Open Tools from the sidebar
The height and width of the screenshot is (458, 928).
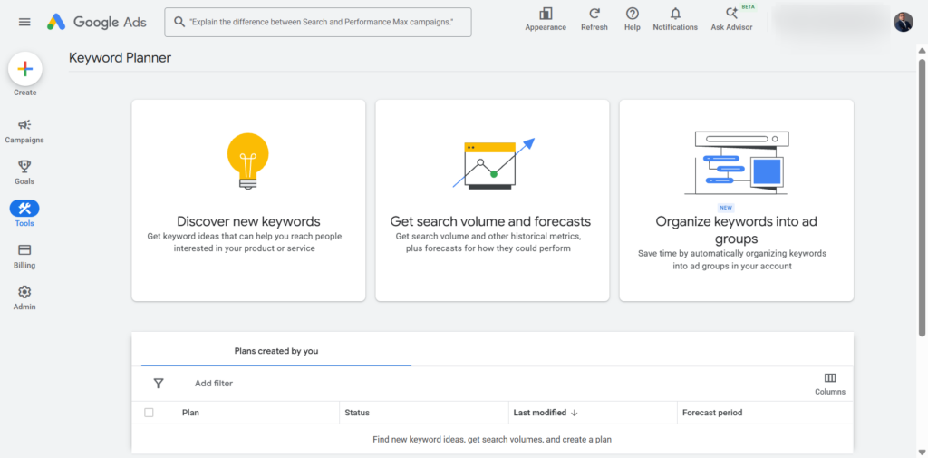24,214
